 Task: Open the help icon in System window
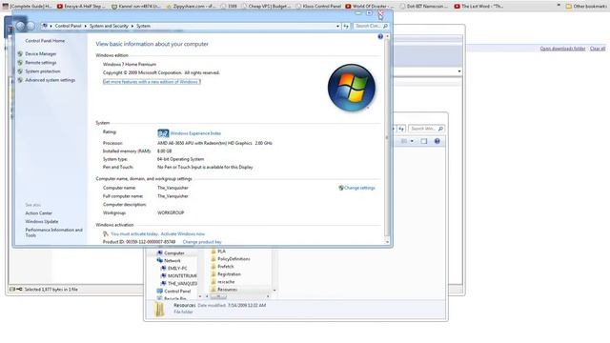(380, 36)
